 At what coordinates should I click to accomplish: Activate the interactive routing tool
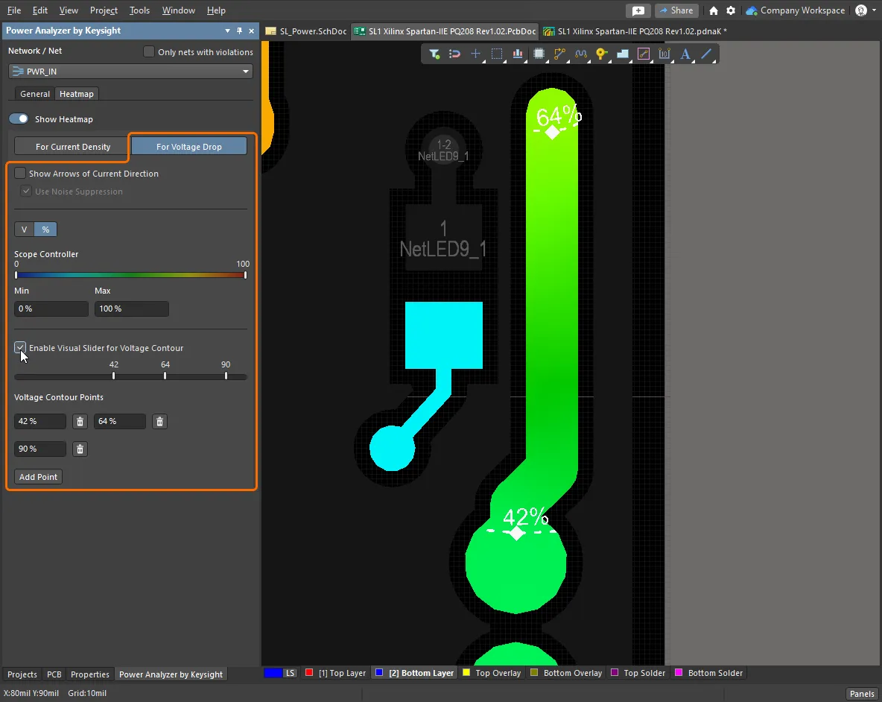point(559,54)
